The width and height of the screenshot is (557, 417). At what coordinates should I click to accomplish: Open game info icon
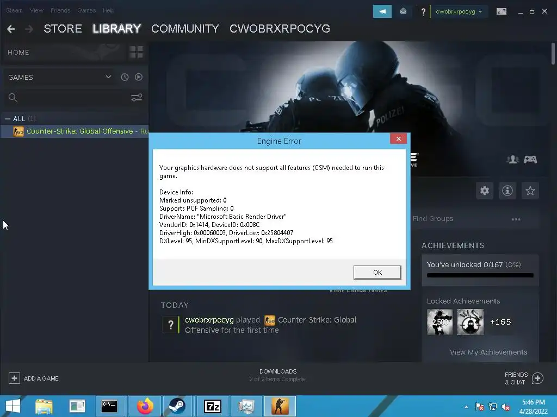click(x=508, y=191)
